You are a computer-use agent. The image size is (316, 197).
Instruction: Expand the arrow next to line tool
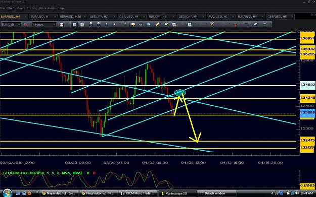point(218,24)
